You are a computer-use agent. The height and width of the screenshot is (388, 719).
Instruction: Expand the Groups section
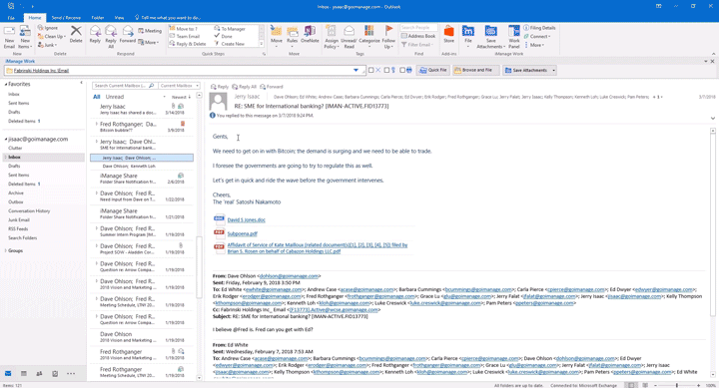(6, 250)
